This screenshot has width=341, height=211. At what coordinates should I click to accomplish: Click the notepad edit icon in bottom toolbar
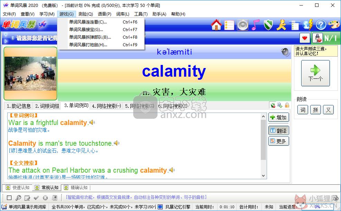tap(27, 198)
